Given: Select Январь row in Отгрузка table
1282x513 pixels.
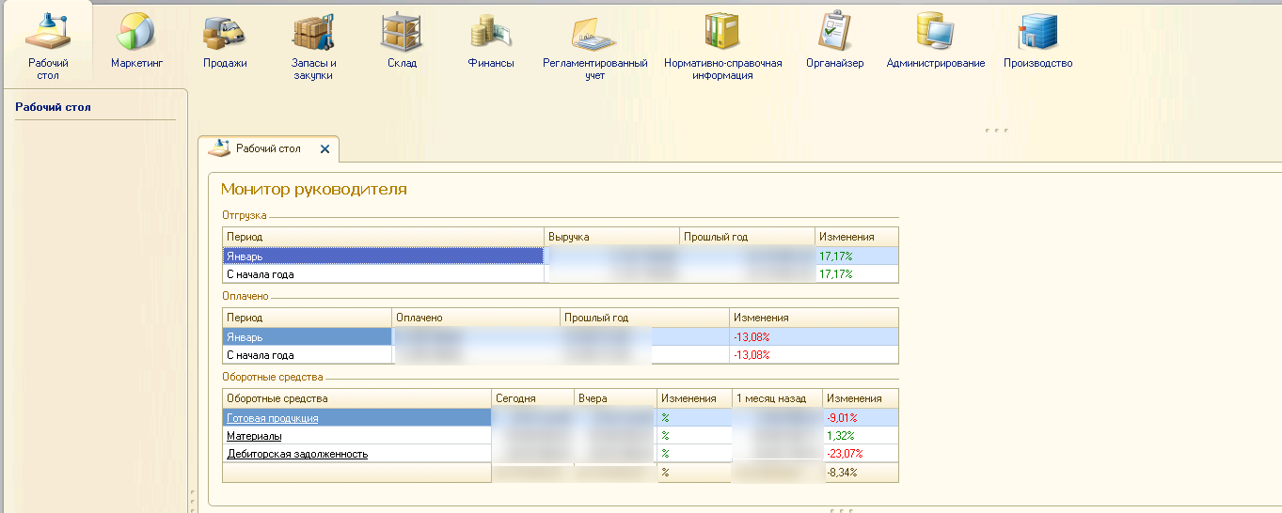Looking at the screenshot, I should pos(382,256).
